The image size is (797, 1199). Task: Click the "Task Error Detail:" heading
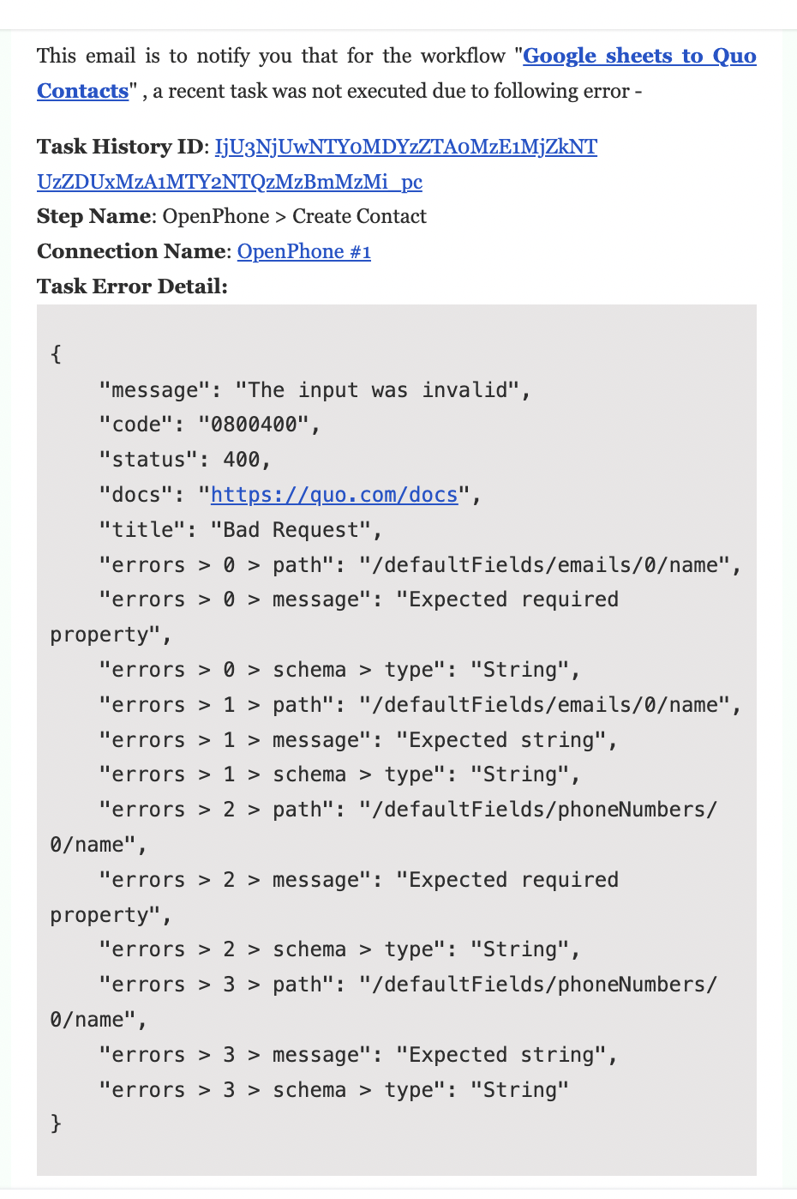click(132, 286)
